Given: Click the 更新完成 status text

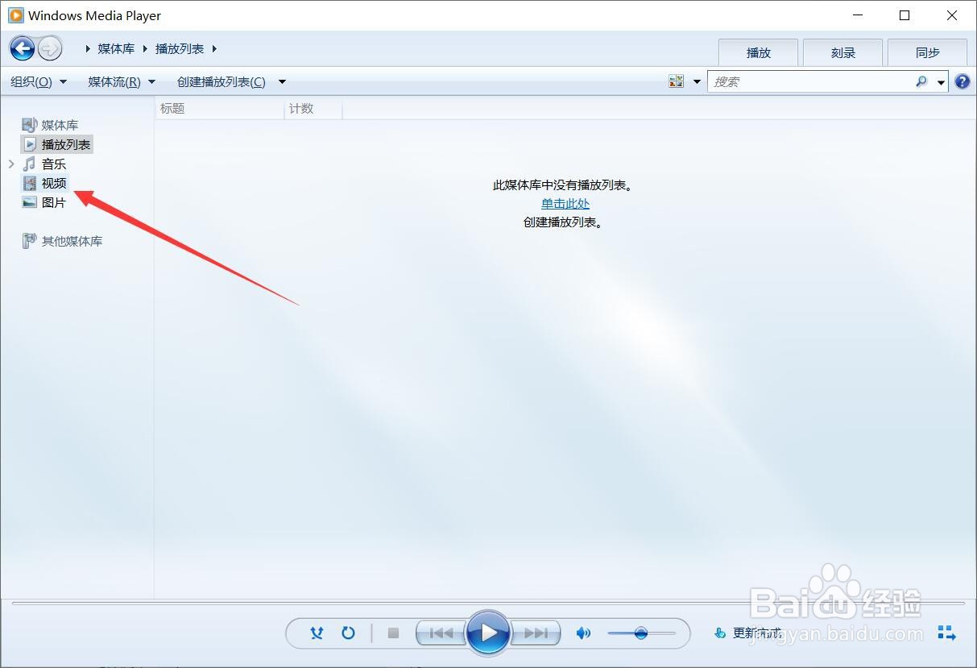Looking at the screenshot, I should click(756, 633).
